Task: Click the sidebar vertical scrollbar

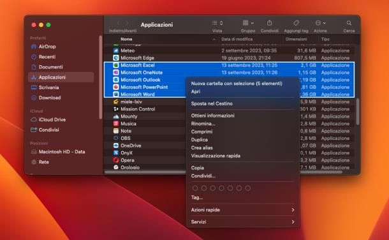Action: (101, 77)
